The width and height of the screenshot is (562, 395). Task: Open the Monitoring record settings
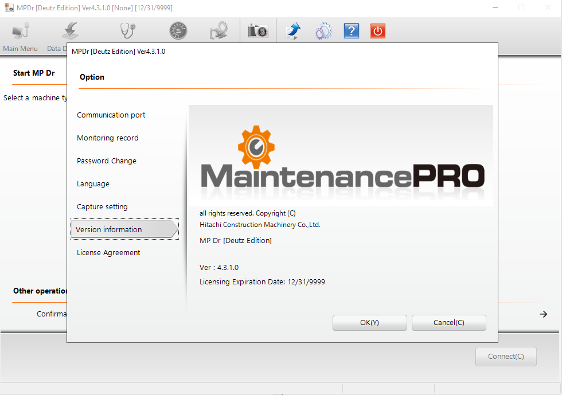click(107, 138)
